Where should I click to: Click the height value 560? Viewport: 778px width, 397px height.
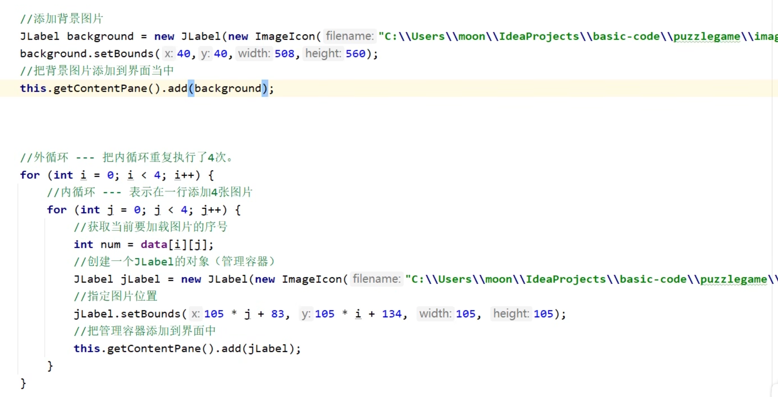pos(355,54)
